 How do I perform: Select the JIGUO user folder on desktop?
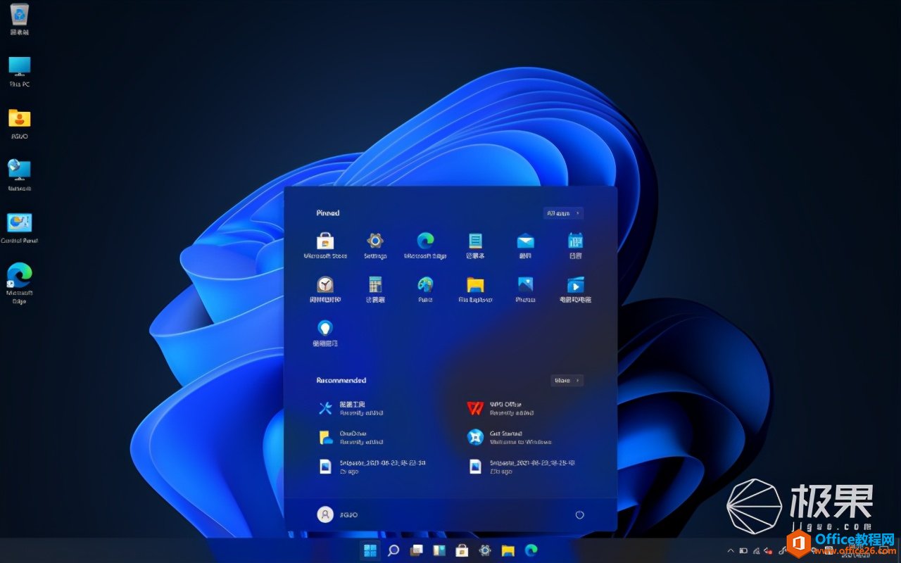pos(20,124)
